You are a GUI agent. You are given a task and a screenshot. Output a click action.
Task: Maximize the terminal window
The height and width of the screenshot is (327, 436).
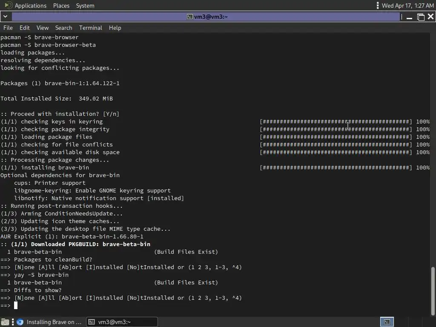coord(421,17)
